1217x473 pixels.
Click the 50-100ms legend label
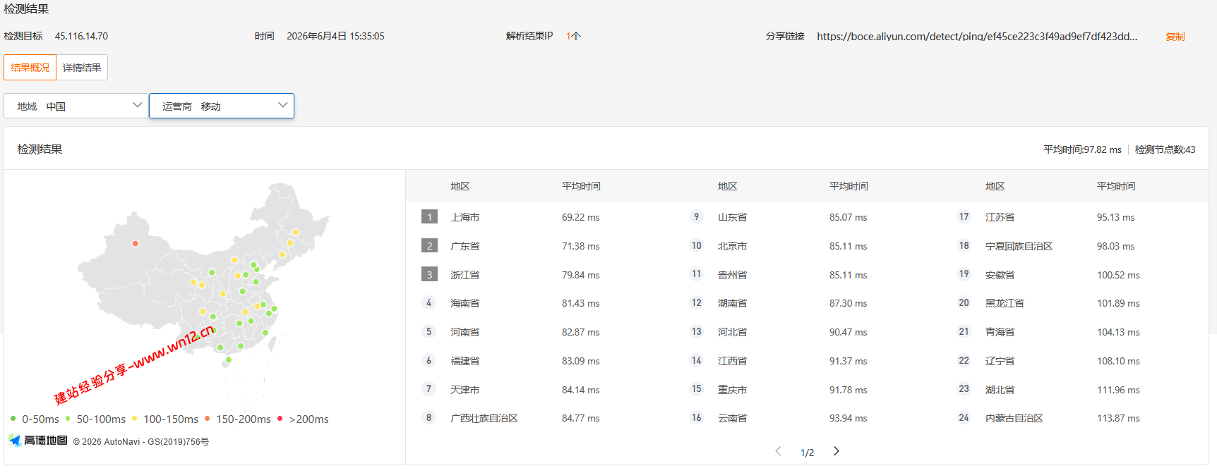coord(101,419)
